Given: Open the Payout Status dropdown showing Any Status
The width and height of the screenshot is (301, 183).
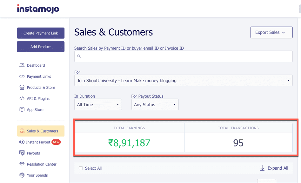Looking at the screenshot, I should (155, 104).
